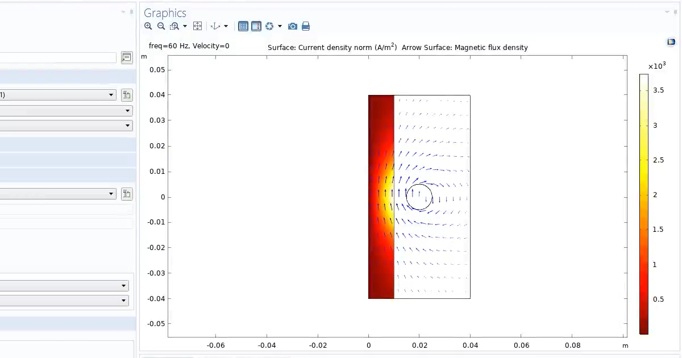Expand the Zoom Box dropdown arrow
The height and width of the screenshot is (358, 682).
(x=185, y=26)
